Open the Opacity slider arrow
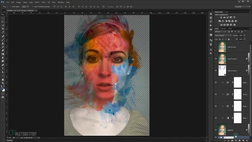Viewport: 252px width, 142px height. (x=245, y=35)
